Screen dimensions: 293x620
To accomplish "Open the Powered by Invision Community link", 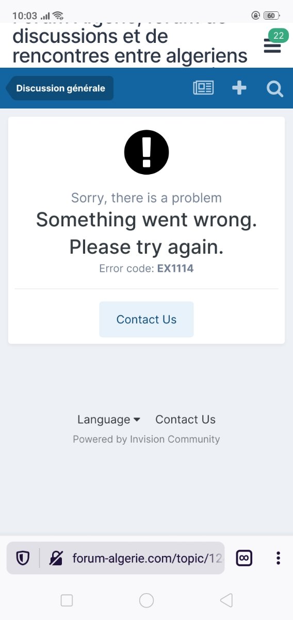I will 146,439.
